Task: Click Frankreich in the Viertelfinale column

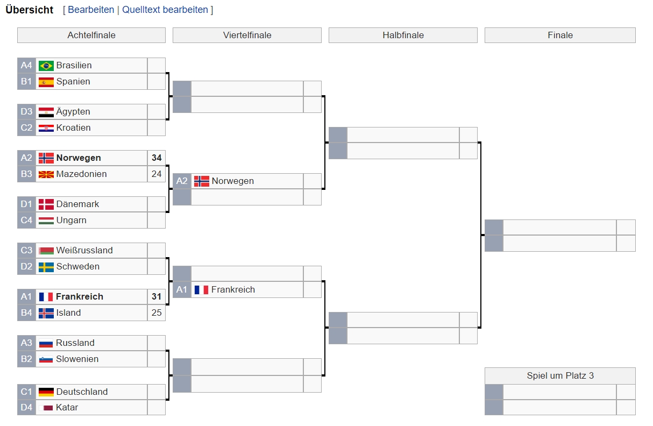Action: (233, 290)
